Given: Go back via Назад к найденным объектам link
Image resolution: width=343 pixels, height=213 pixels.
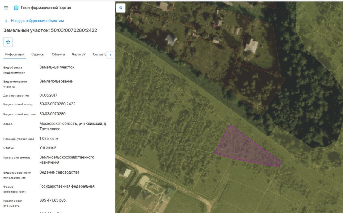Looking at the screenshot, I should point(37,21).
